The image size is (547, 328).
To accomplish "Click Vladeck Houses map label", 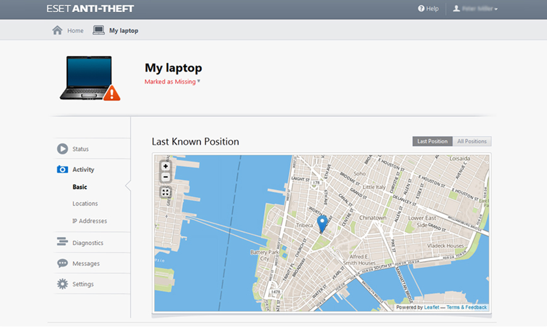I will click(x=445, y=246).
